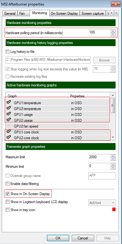The image size is (122, 244).
Task: Decrease the Minimum limit value
Action: pos(113,168)
